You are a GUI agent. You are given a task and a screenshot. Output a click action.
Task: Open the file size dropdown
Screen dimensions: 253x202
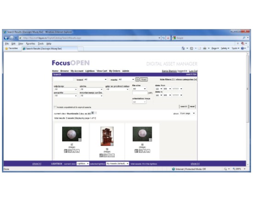tap(139, 89)
